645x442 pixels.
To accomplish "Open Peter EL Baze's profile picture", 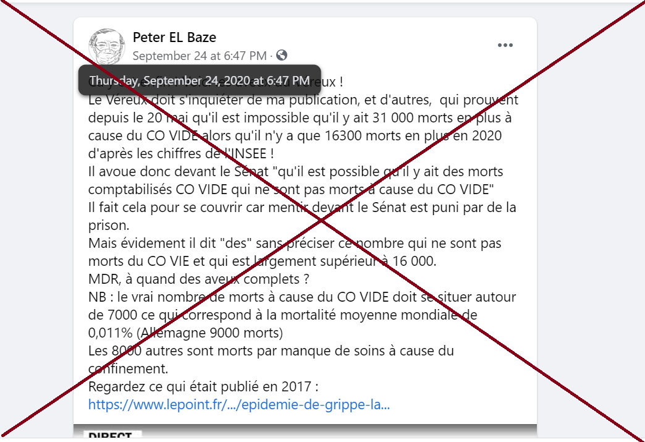I will pyautogui.click(x=106, y=46).
